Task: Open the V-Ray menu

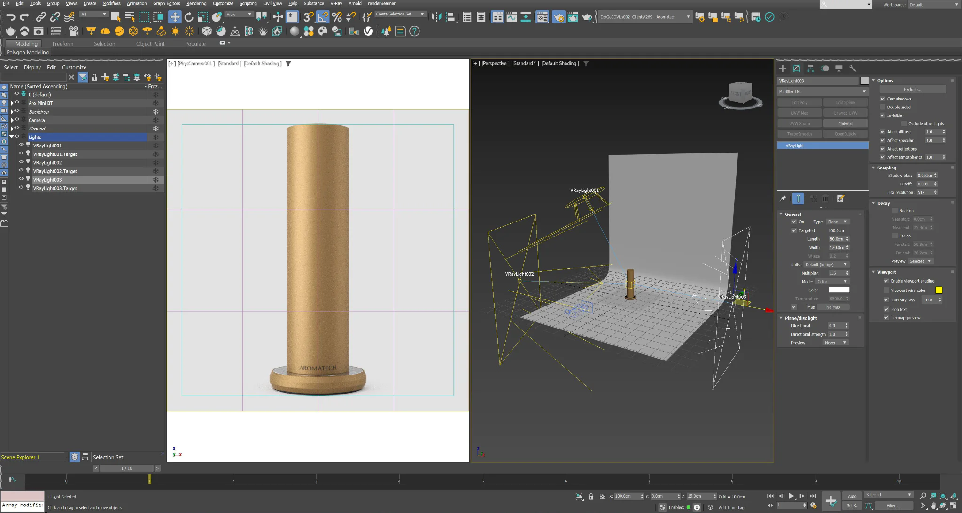Action: click(336, 3)
